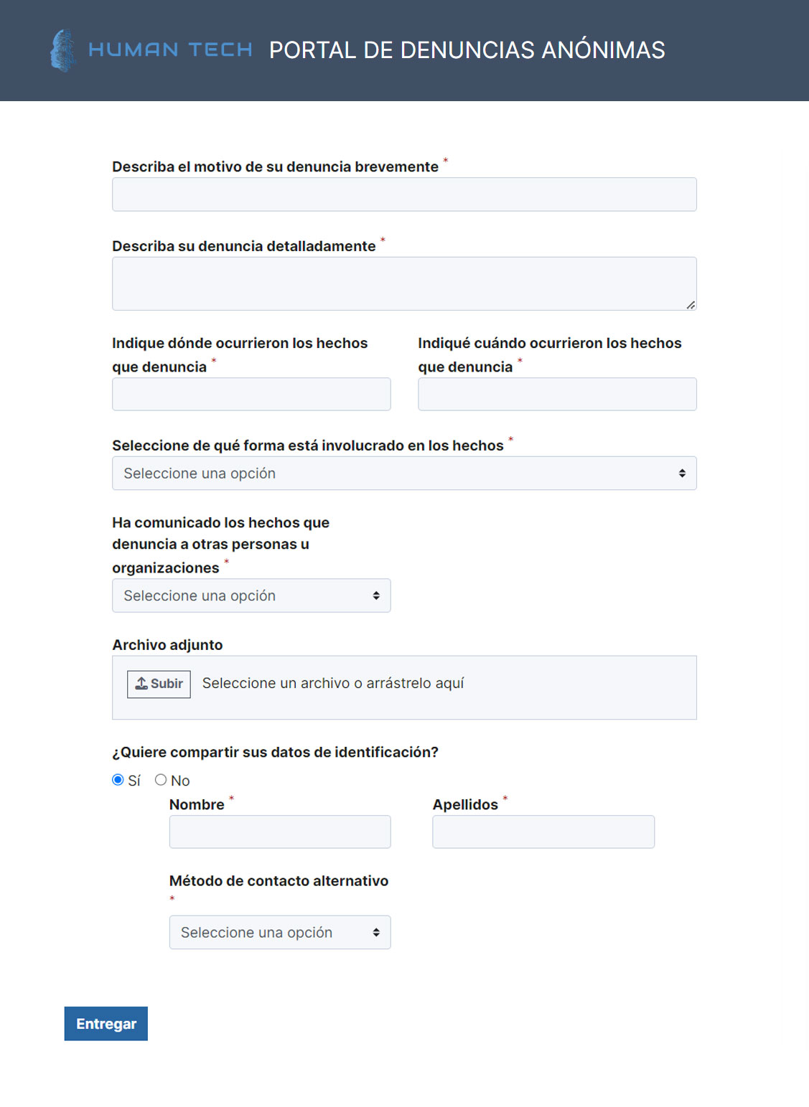Click the 'cuándo ocurrieron los hechos' field
Image resolution: width=809 pixels, height=1107 pixels.
557,394
